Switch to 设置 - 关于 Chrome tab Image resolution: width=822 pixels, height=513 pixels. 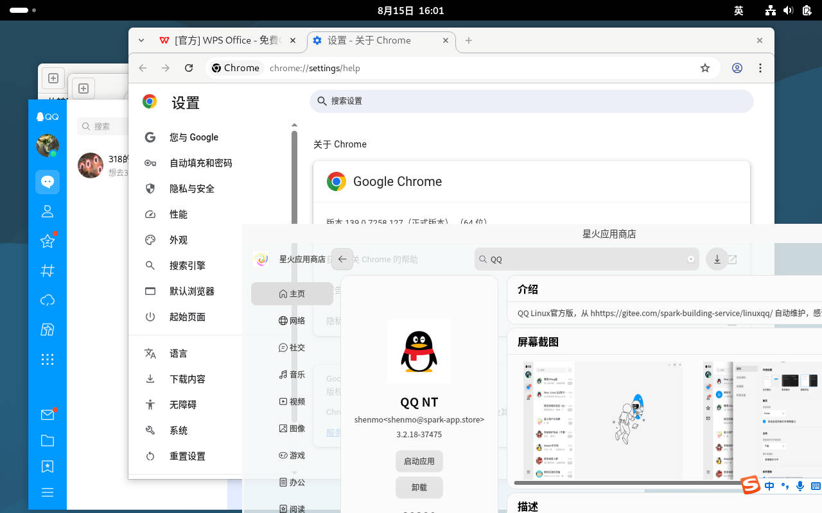[381, 40]
